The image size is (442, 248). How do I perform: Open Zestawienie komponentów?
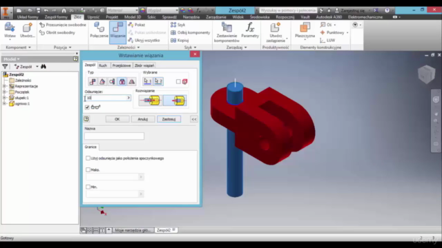pyautogui.click(x=227, y=32)
